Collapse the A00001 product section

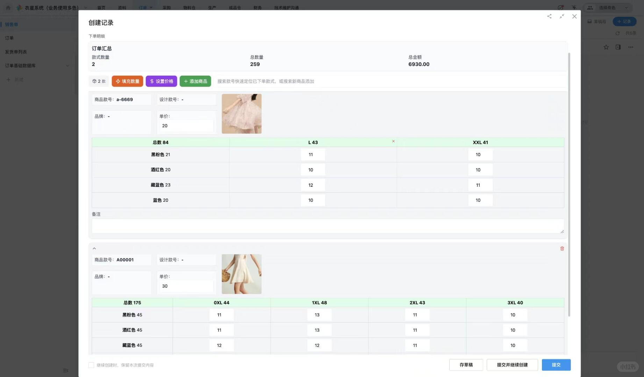pos(94,249)
